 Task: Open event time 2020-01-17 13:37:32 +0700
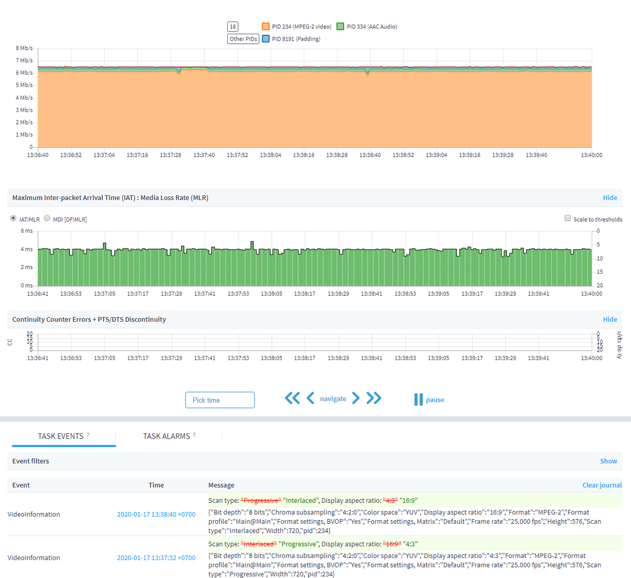(156, 557)
